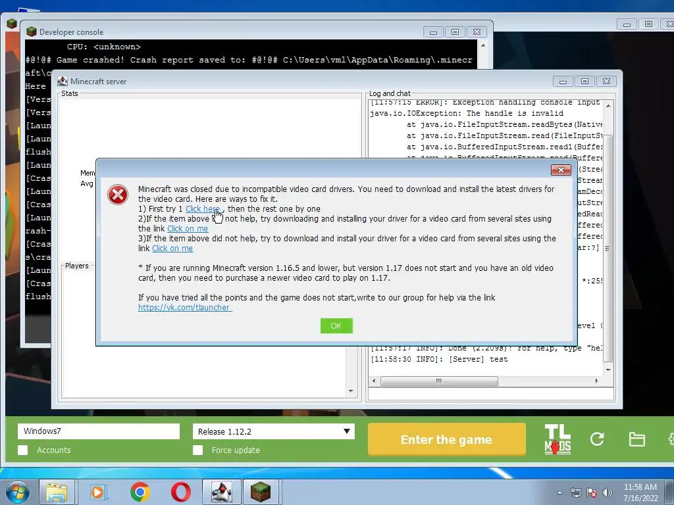
Task: Close the Developer console window
Action: (x=477, y=32)
